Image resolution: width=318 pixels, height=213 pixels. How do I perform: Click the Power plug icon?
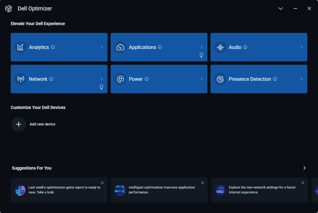[120, 79]
